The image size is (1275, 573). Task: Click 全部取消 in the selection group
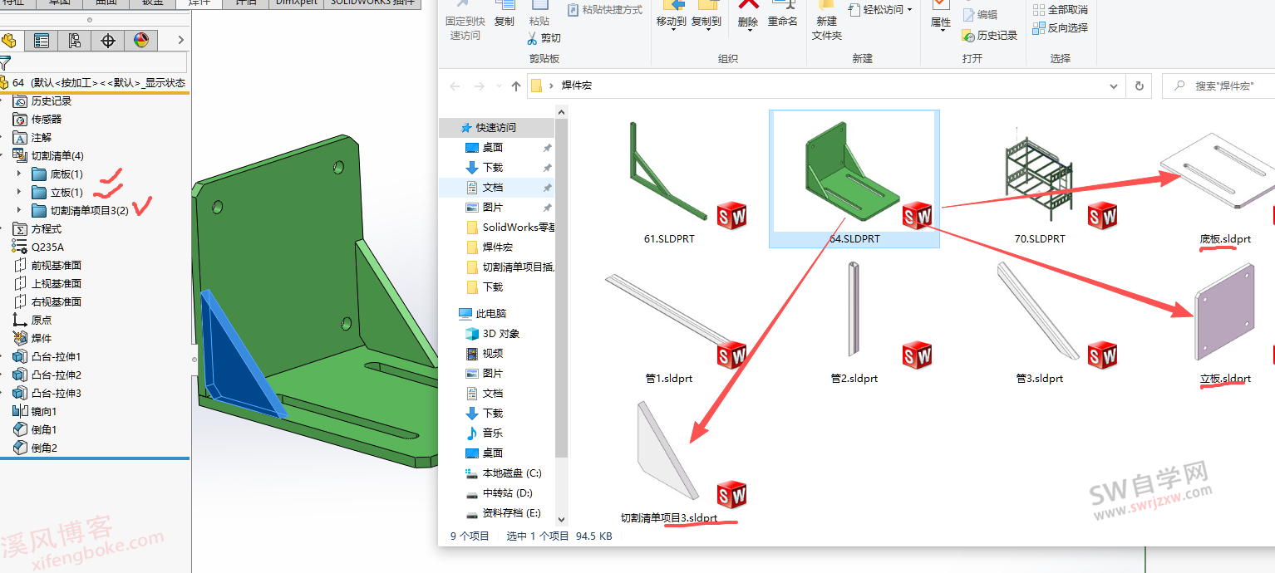click(x=1061, y=10)
